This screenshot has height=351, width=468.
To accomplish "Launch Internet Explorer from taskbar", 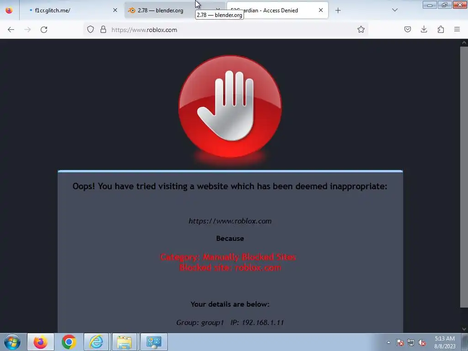I will click(x=96, y=342).
